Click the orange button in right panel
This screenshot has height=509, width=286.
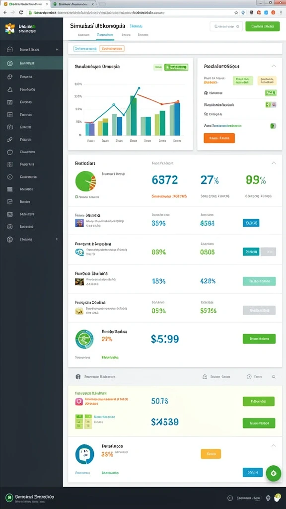(x=219, y=138)
